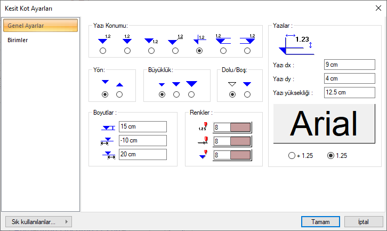Select the upward-pointing triangle direction under Yön
Viewport: 387px width, 231px height.
pyautogui.click(x=119, y=94)
